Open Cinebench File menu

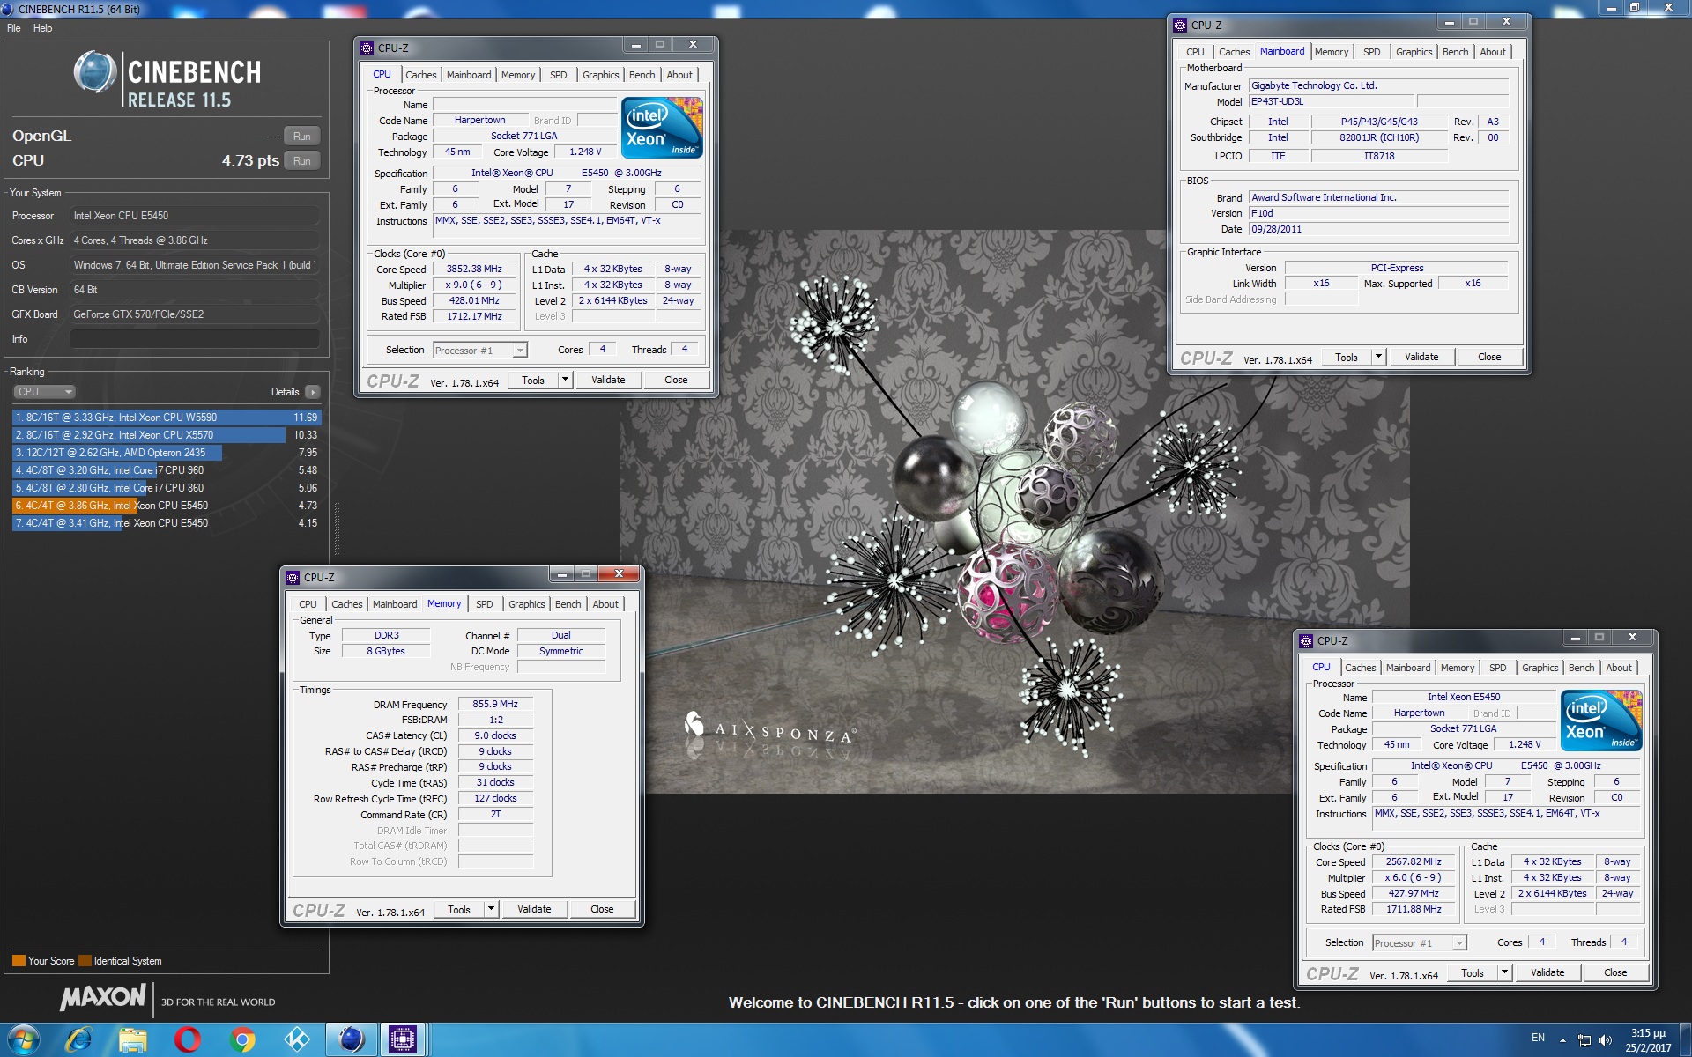click(14, 28)
